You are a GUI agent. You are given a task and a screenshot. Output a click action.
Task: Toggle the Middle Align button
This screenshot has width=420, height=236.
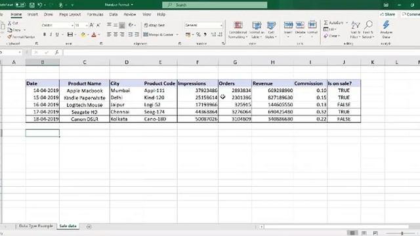click(115, 25)
